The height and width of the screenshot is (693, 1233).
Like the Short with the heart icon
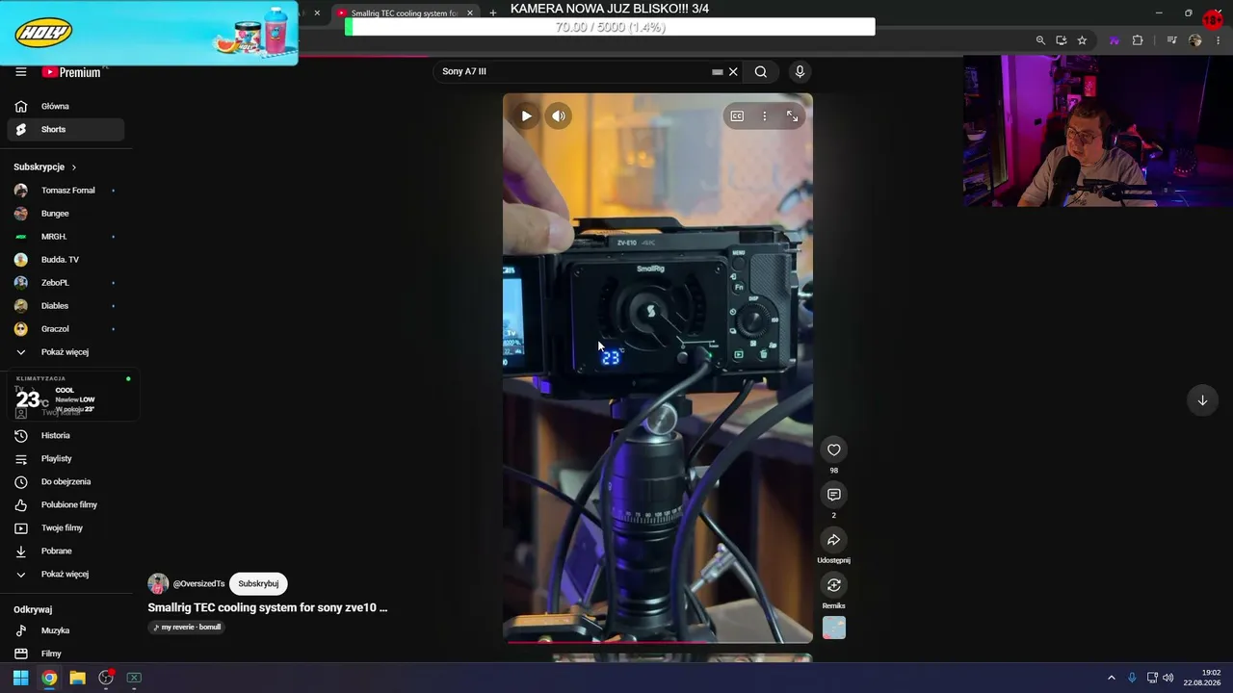834,449
